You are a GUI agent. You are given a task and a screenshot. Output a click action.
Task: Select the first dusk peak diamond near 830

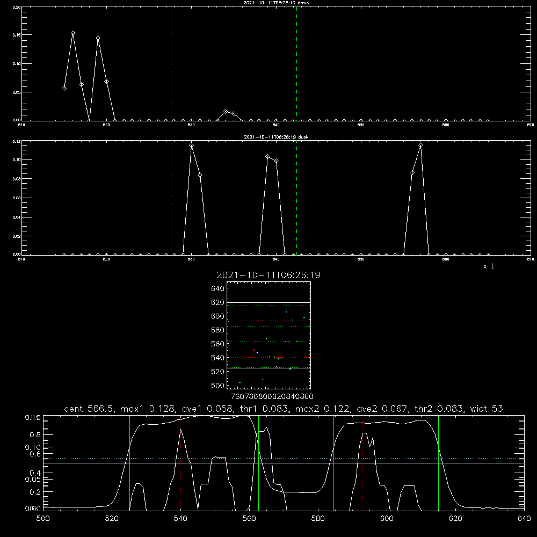(x=192, y=146)
